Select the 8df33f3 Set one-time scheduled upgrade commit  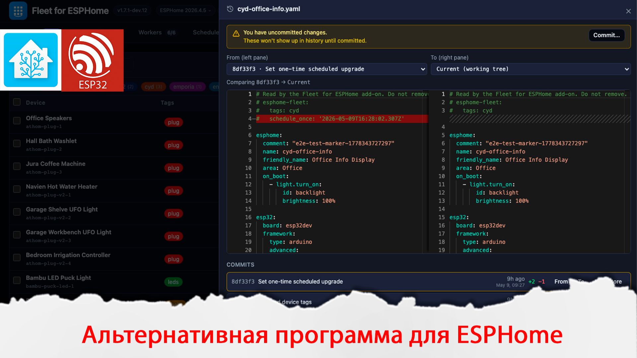(x=428, y=282)
